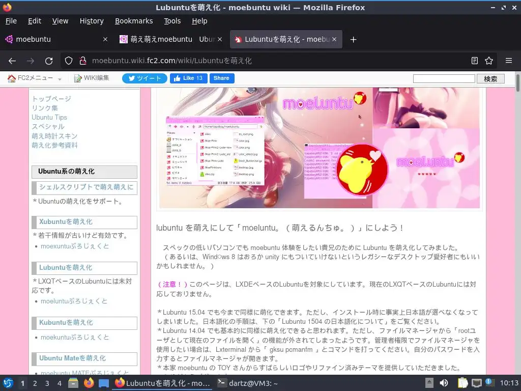Click the WIKI編集 pencil icon
This screenshot has height=391, width=521.
tap(78, 78)
